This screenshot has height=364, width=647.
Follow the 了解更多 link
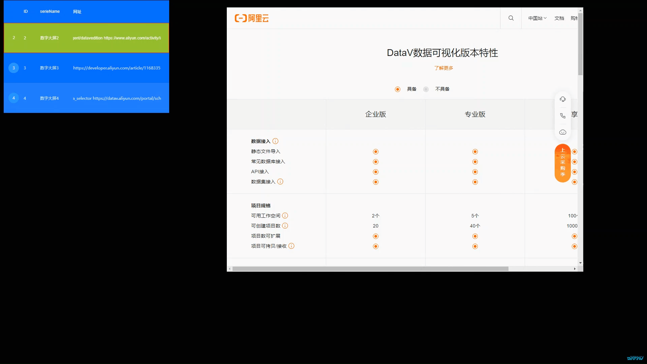443,68
